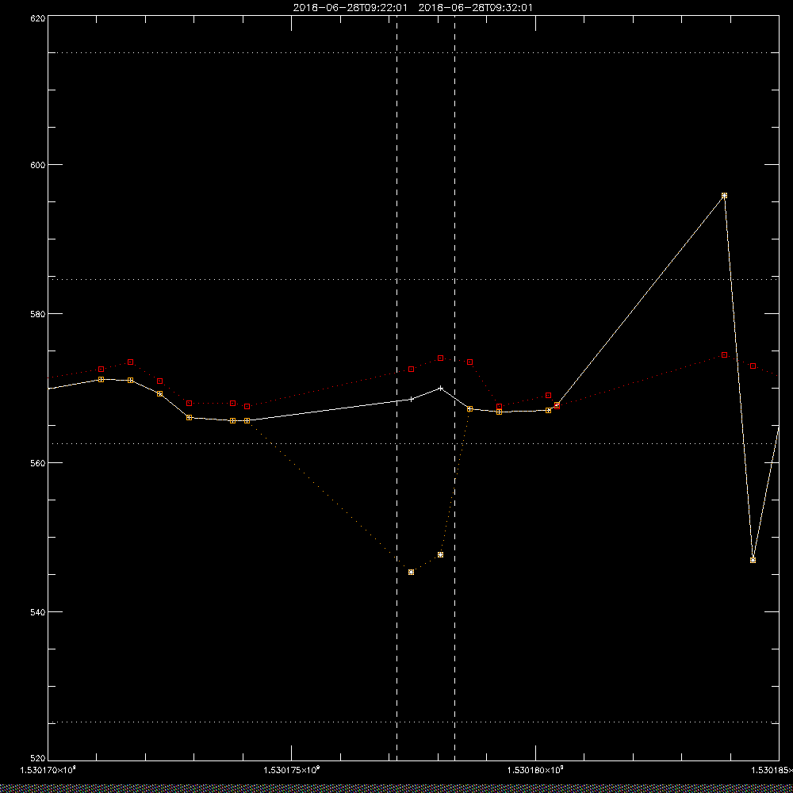793x793 pixels.
Task: Click the 1.530170×10⁹ x-axis label
Action: click(48, 770)
